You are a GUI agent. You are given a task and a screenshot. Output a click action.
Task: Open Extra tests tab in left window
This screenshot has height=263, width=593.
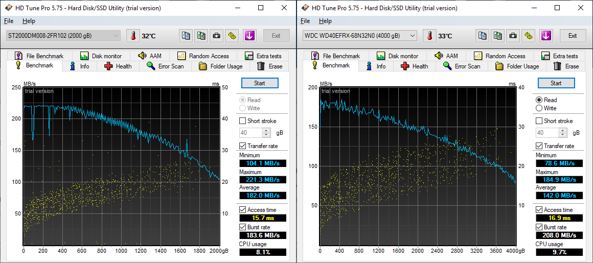[263, 56]
